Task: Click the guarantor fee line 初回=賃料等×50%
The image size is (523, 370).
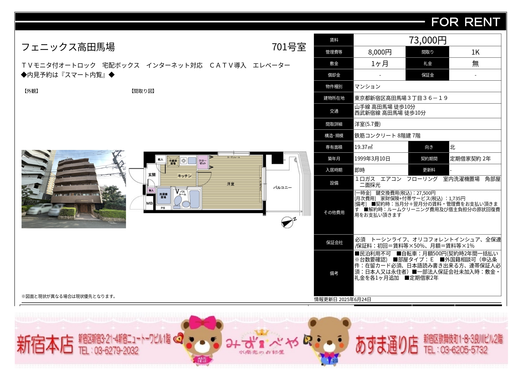Action: tap(415, 246)
